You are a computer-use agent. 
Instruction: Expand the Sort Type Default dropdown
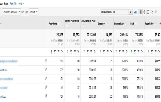34,12
